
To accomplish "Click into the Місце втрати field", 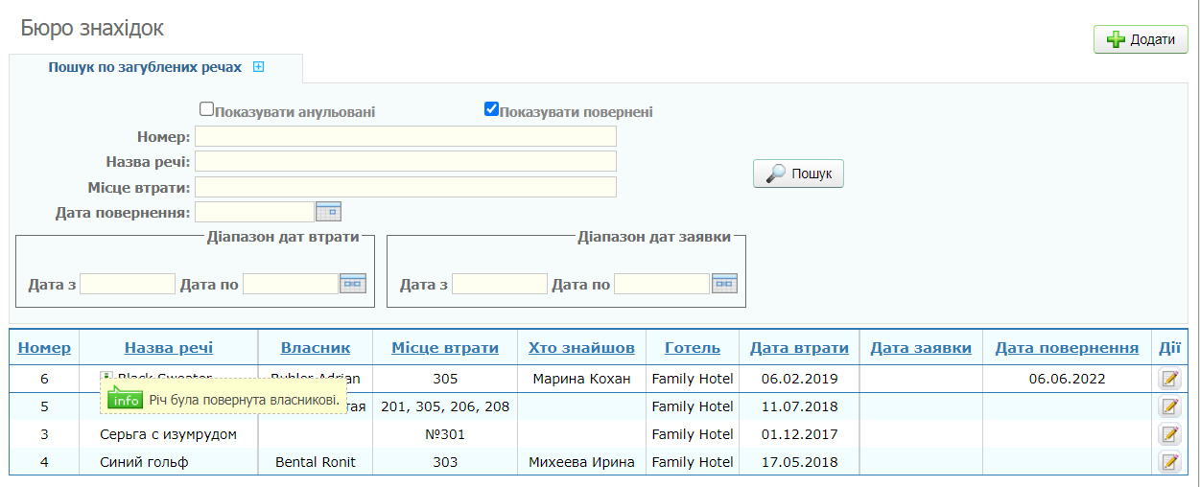I will click(x=406, y=187).
